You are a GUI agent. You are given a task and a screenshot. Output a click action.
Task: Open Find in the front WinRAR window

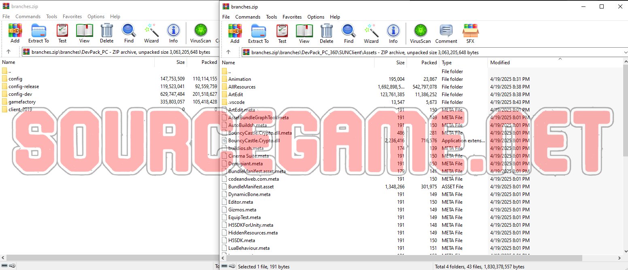348,34
